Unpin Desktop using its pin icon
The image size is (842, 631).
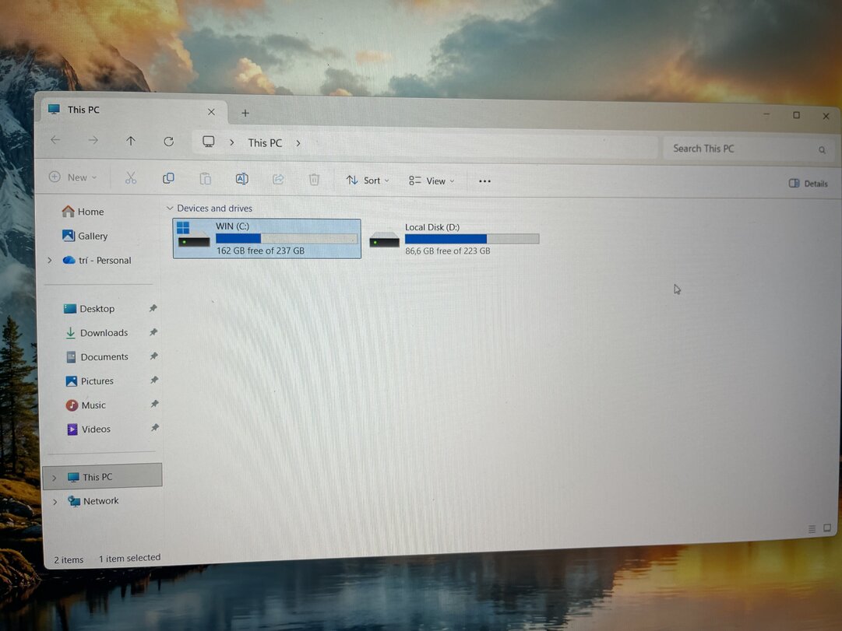point(153,308)
